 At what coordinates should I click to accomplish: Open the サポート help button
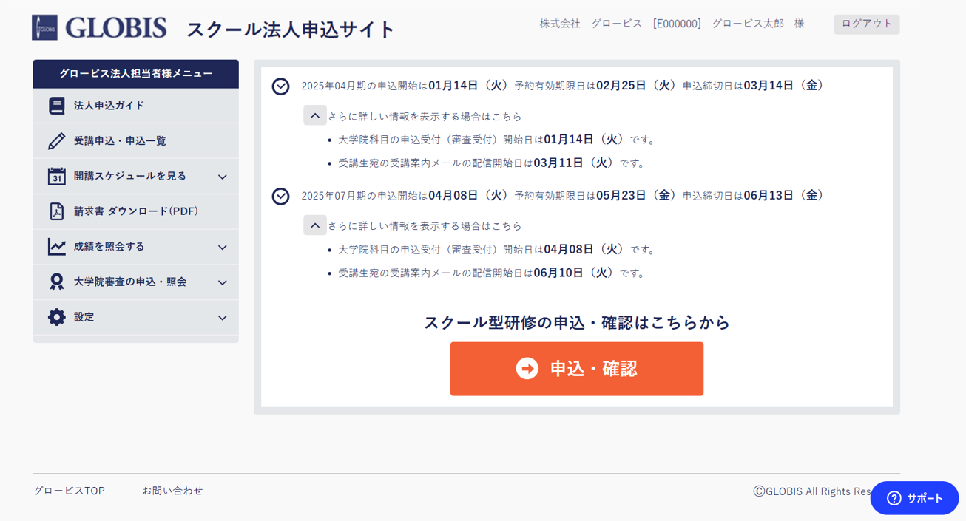tap(915, 498)
